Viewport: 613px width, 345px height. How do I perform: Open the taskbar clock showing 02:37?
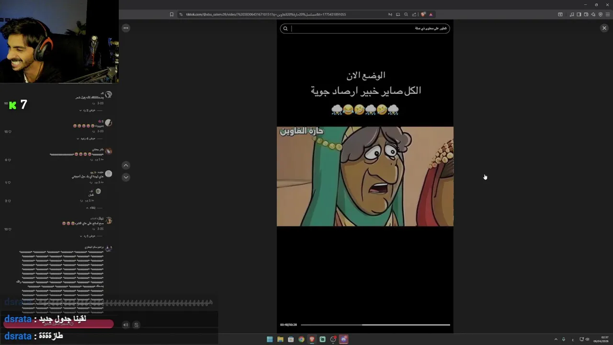(602, 339)
